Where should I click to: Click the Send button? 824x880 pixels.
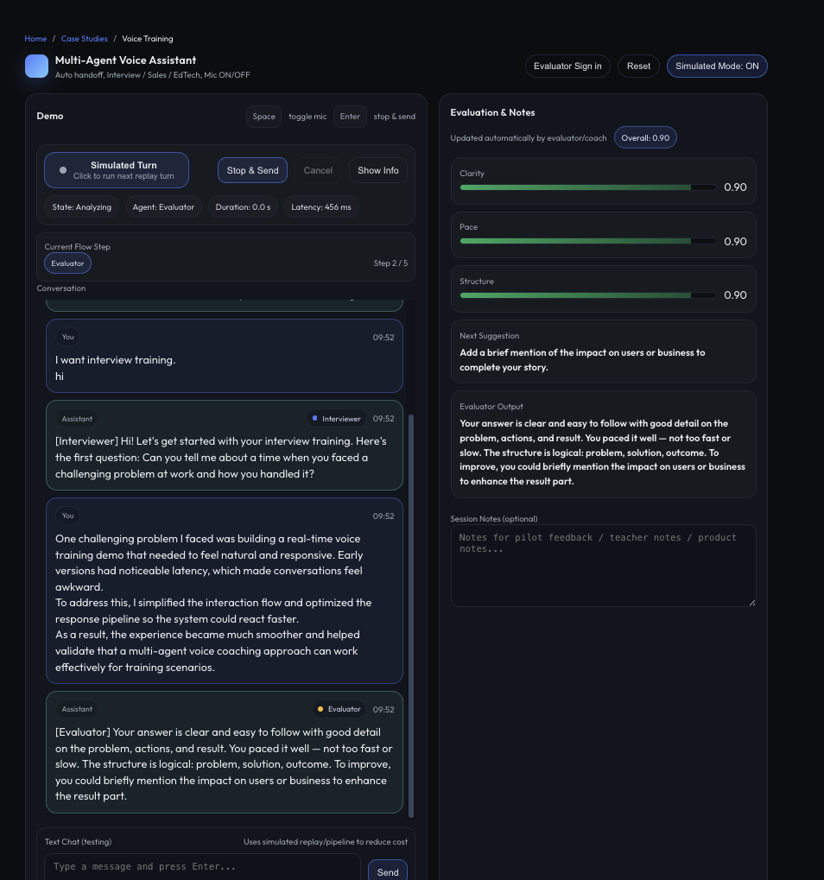click(388, 871)
